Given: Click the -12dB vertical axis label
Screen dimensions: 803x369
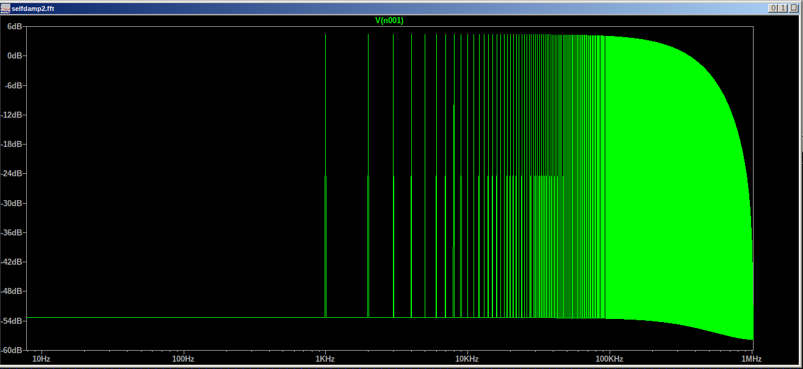Looking at the screenshot, I should (x=12, y=115).
